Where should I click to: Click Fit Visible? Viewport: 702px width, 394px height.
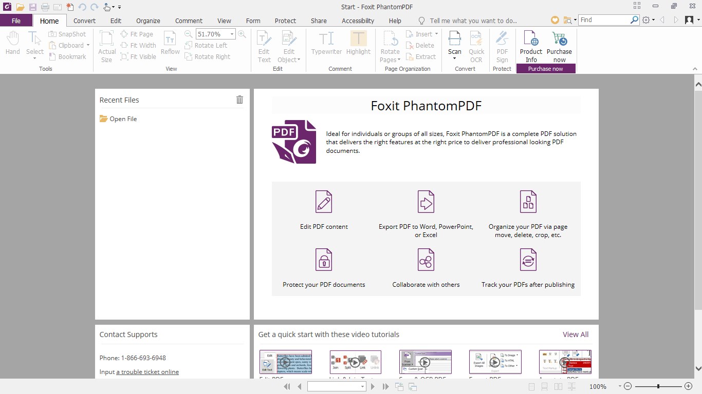138,56
